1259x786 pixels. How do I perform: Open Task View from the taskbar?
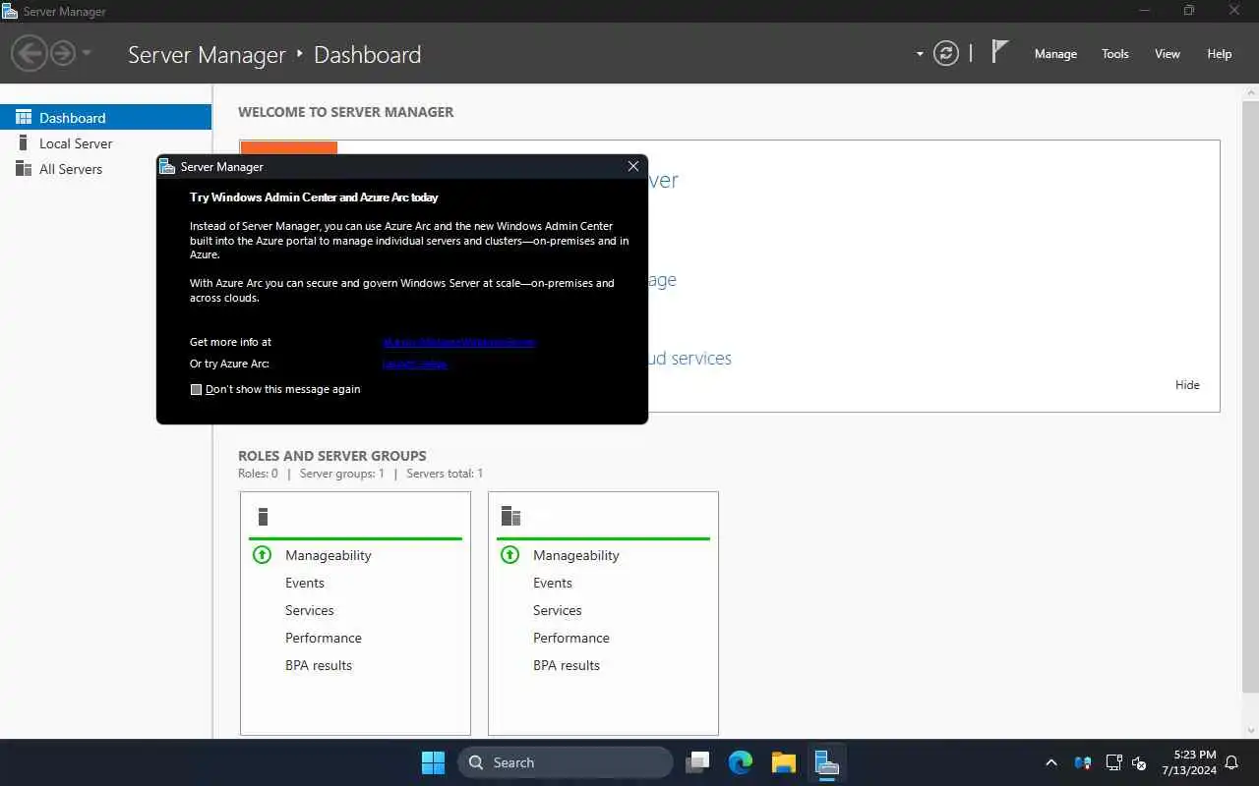(698, 762)
